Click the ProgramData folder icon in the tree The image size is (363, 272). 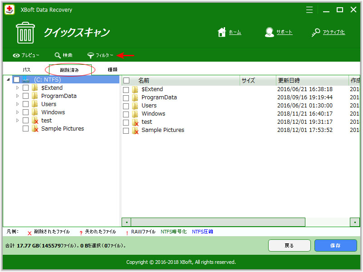pos(35,96)
